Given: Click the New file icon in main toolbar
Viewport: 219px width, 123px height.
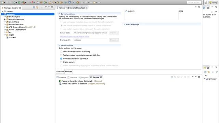Looking at the screenshot, I should tap(2, 2).
